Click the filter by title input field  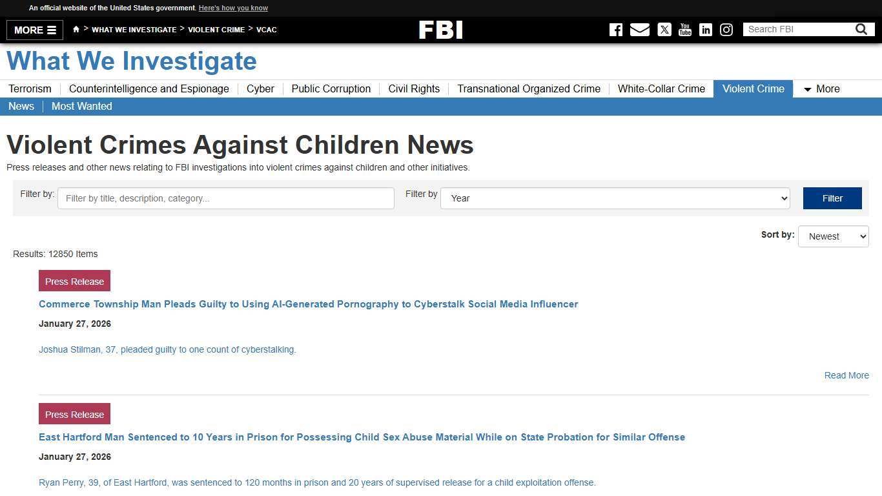[x=225, y=198]
